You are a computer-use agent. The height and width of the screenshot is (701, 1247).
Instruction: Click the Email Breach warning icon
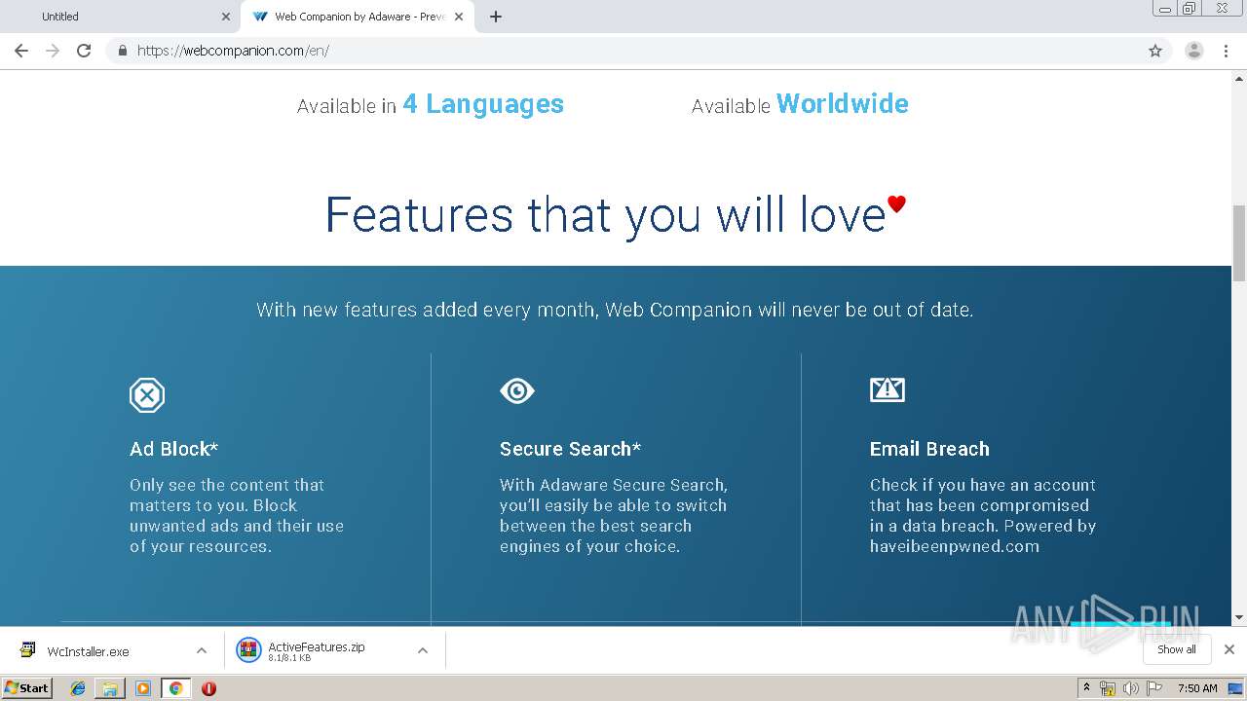888,389
